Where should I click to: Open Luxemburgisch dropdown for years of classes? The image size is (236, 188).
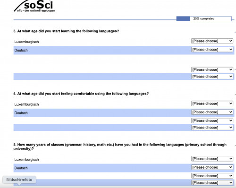[x=212, y=159]
